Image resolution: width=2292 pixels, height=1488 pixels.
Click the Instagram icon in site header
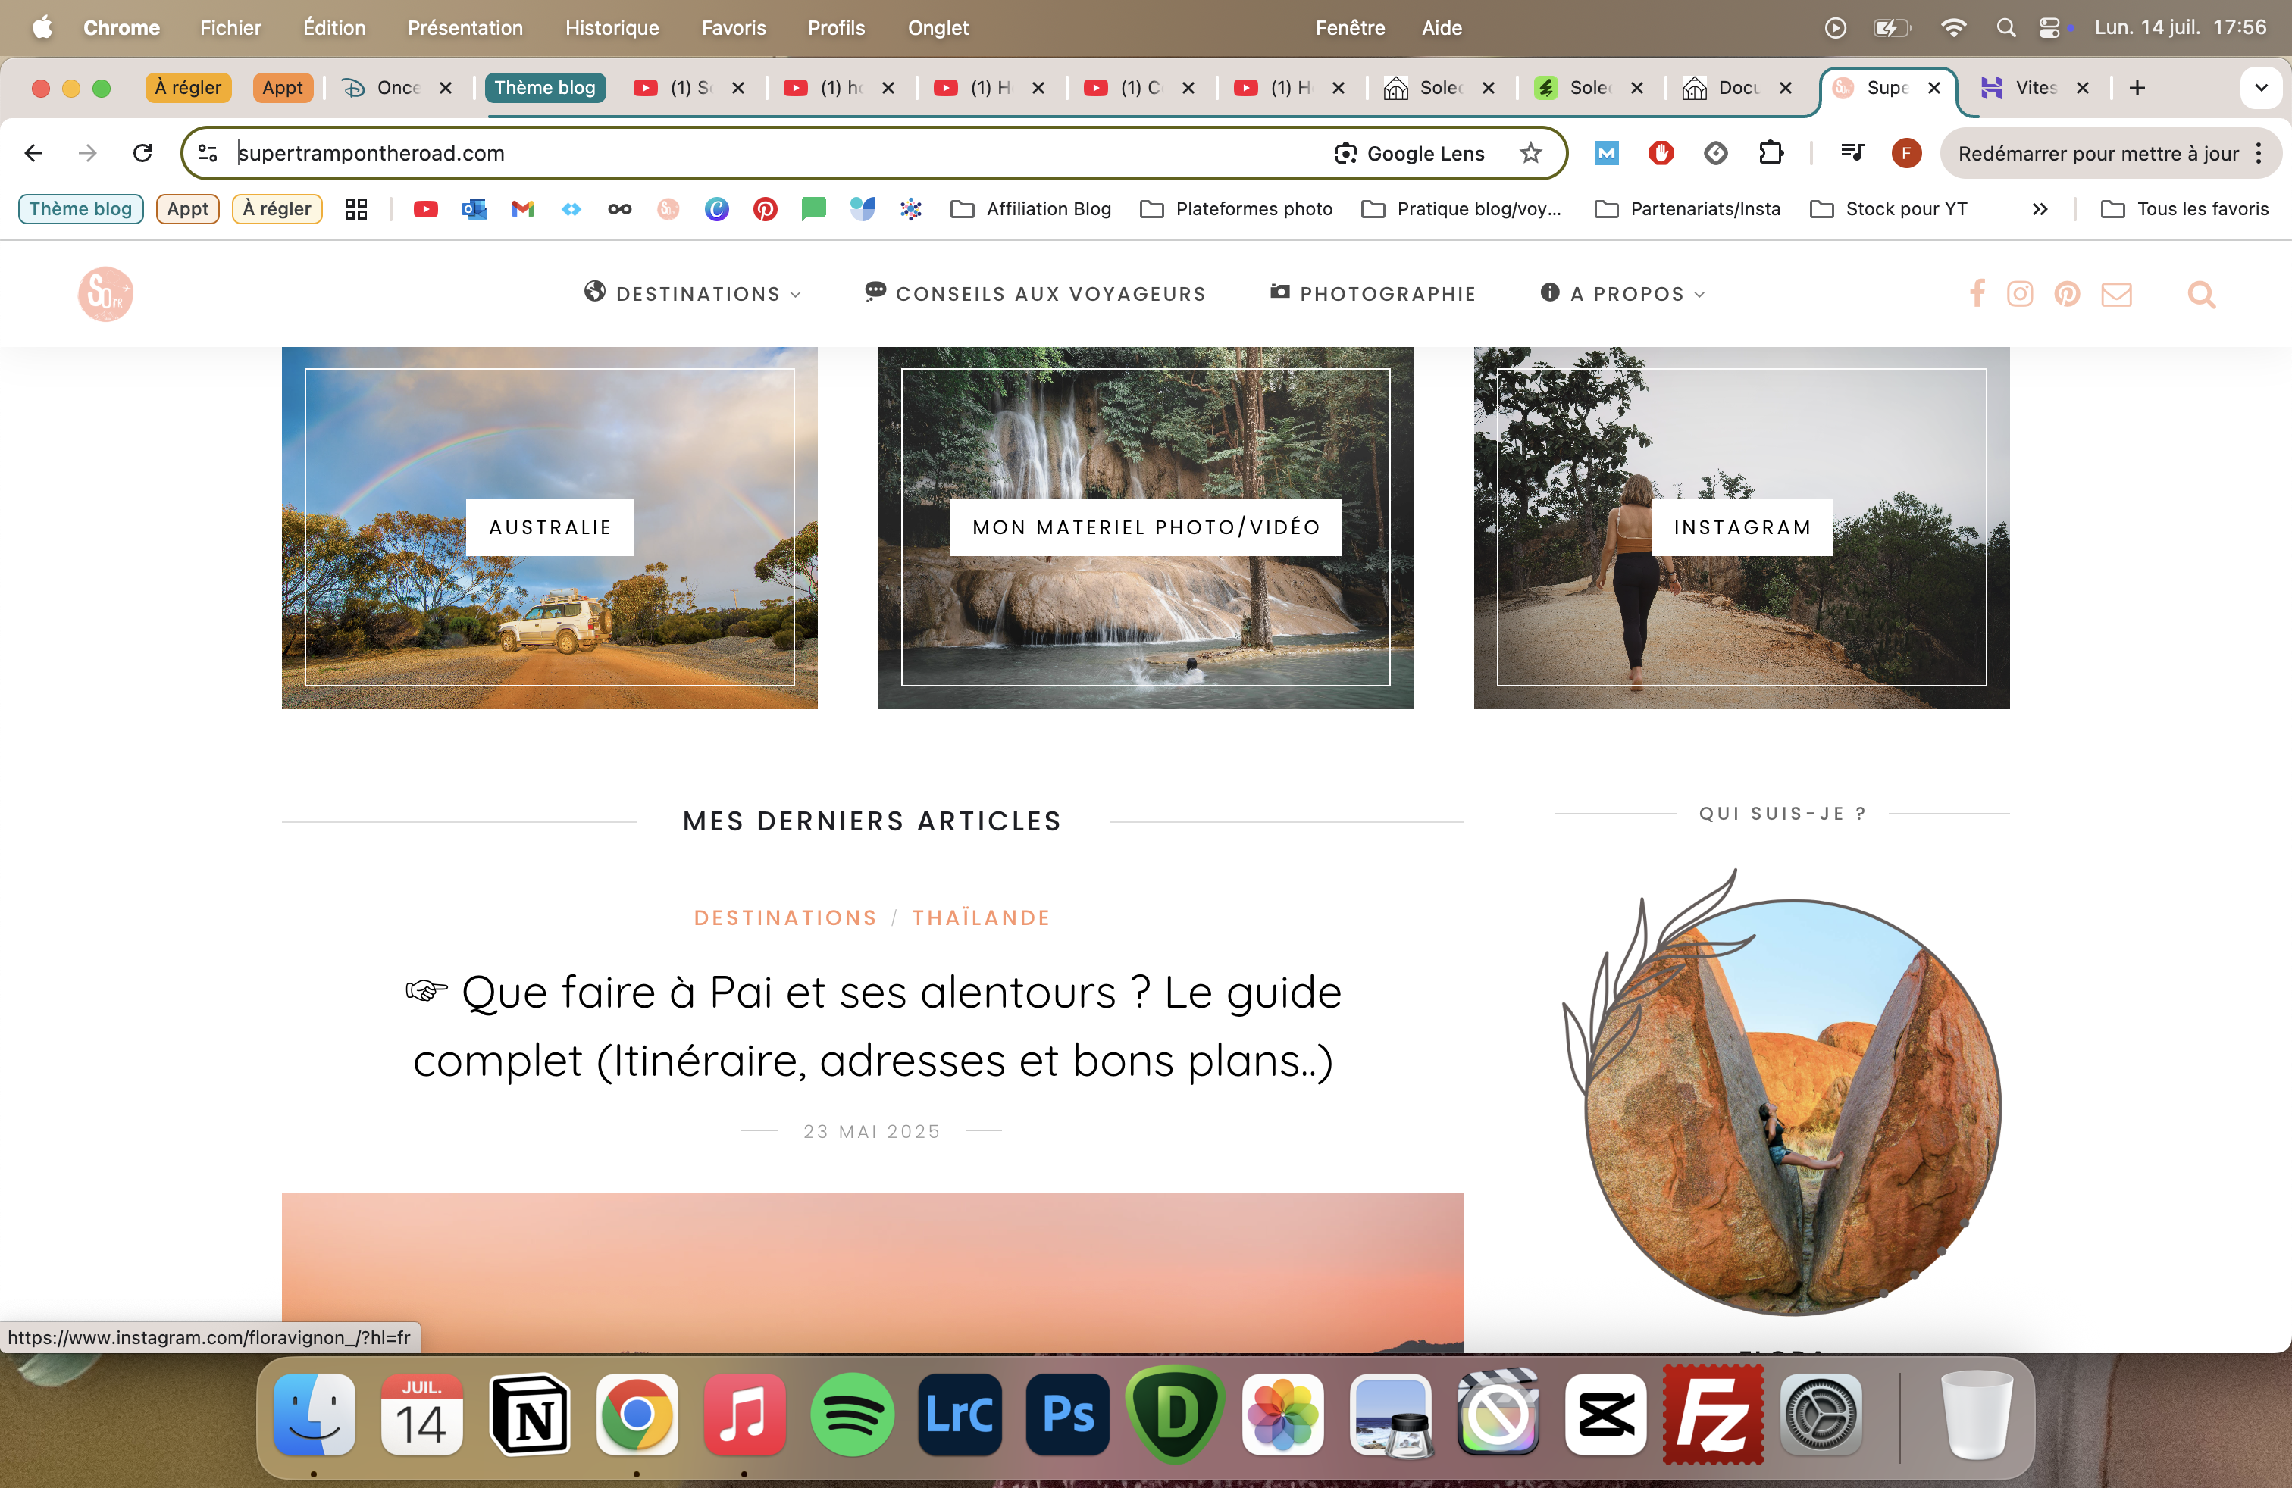tap(2019, 293)
